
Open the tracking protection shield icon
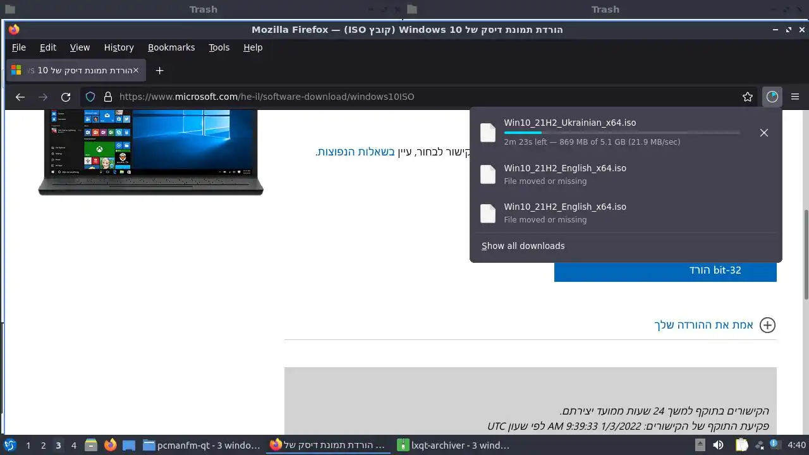pyautogui.click(x=90, y=97)
